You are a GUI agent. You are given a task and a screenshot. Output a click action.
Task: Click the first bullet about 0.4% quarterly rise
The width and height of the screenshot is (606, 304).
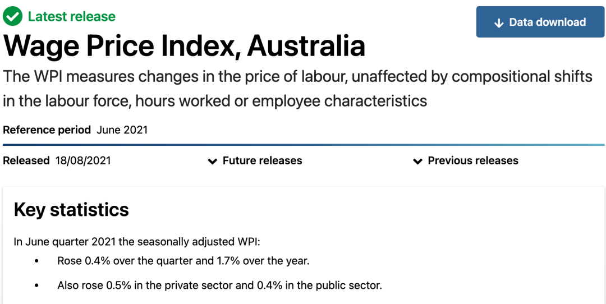[183, 261]
